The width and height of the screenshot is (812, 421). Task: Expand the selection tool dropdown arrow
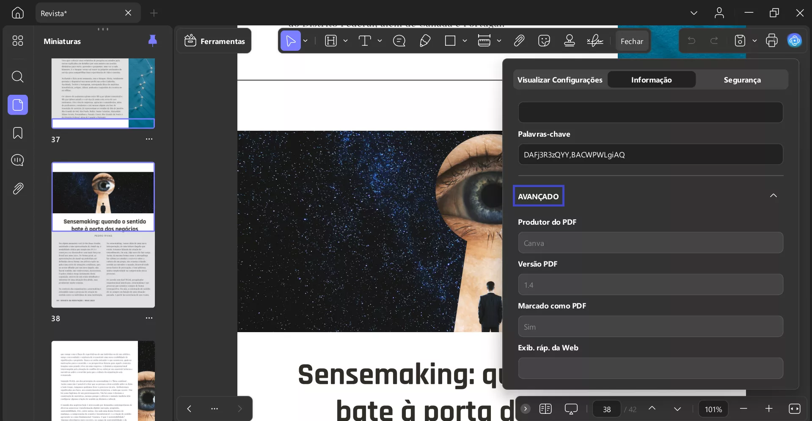tap(305, 41)
